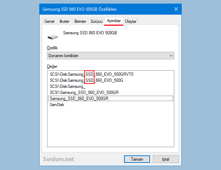Click the Tamam button
This screenshot has width=221, height=170.
pyautogui.click(x=137, y=159)
